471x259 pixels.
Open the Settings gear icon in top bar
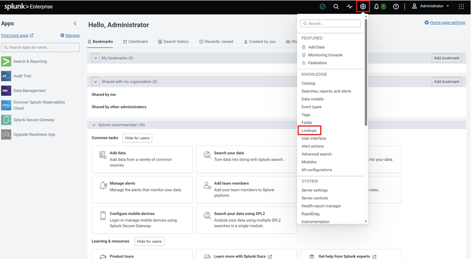(x=363, y=6)
